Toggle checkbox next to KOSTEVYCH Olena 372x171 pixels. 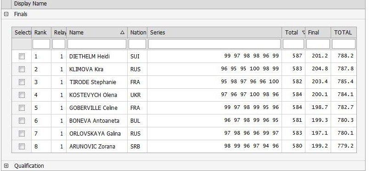pos(22,95)
